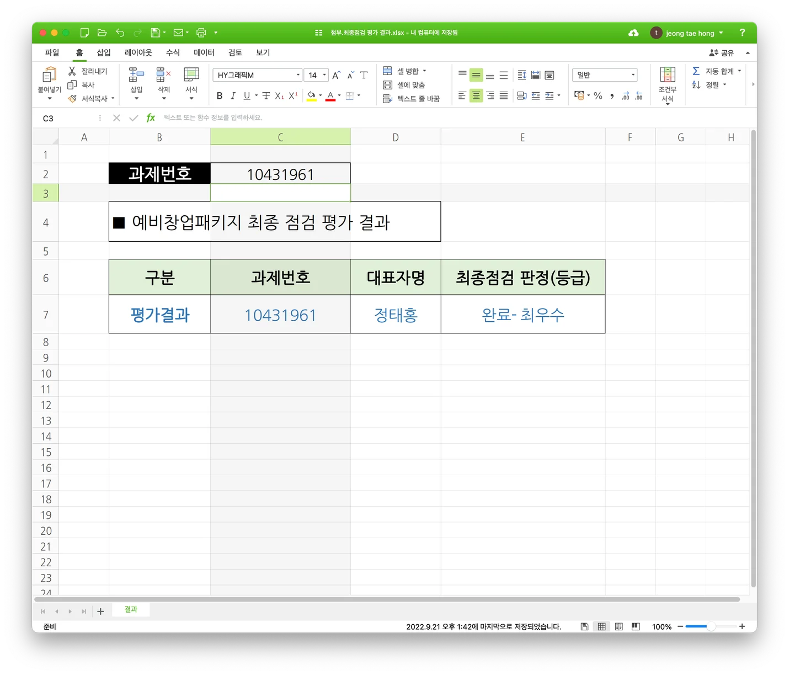Toggle bold formatting

(x=220, y=96)
